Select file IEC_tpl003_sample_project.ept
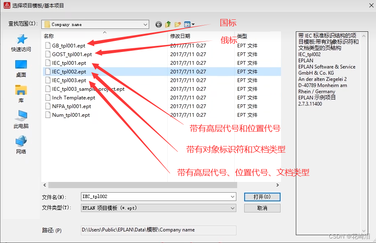This screenshot has width=376, height=243. coord(88,89)
